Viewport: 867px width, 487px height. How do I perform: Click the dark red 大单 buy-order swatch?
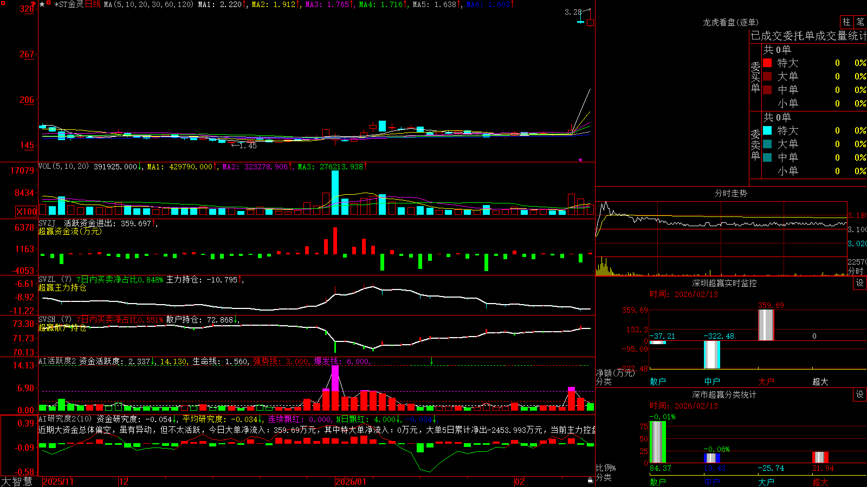pos(767,76)
